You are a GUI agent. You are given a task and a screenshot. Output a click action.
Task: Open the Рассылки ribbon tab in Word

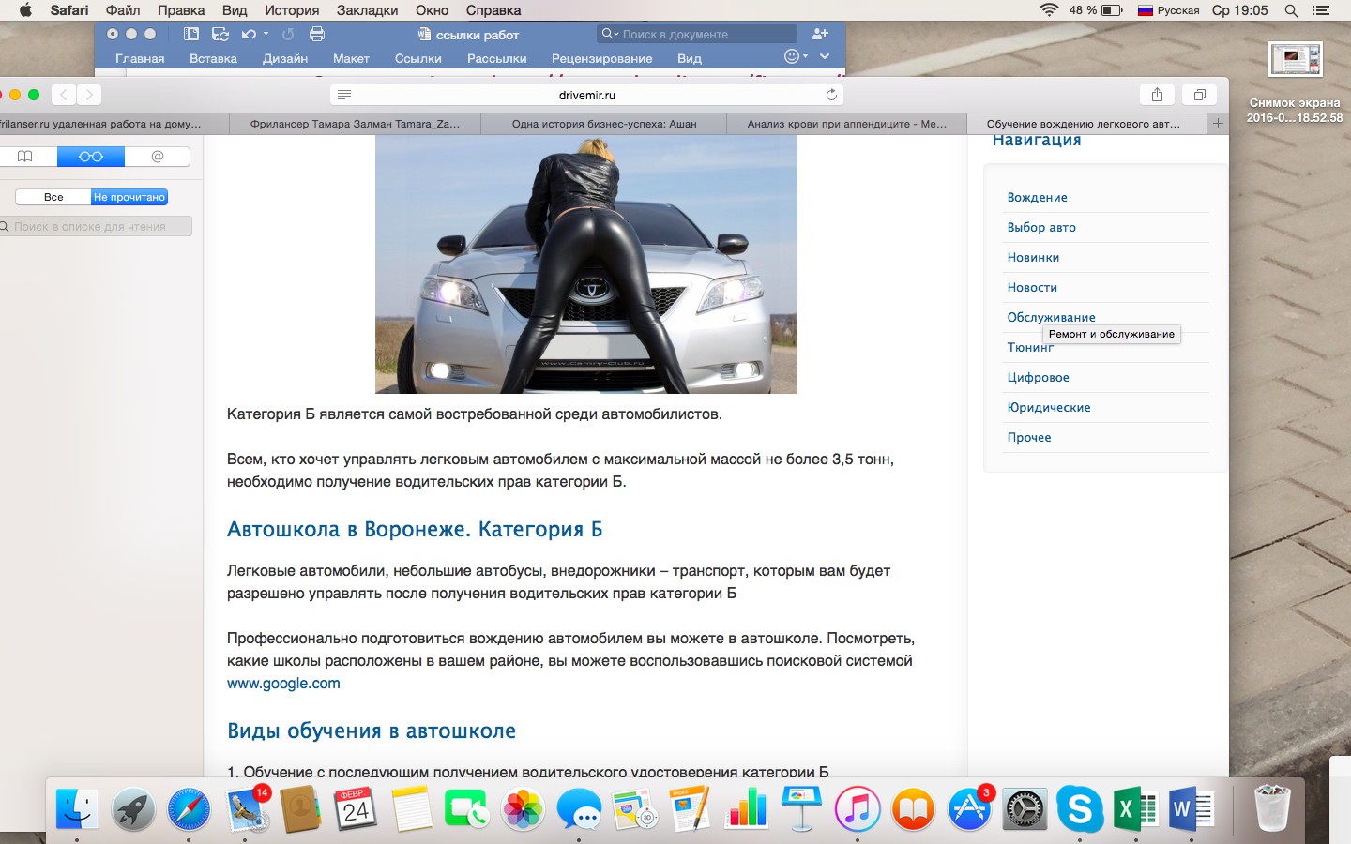coord(497,58)
